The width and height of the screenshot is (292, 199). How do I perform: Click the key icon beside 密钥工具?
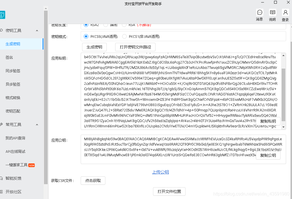click(x=1, y=30)
